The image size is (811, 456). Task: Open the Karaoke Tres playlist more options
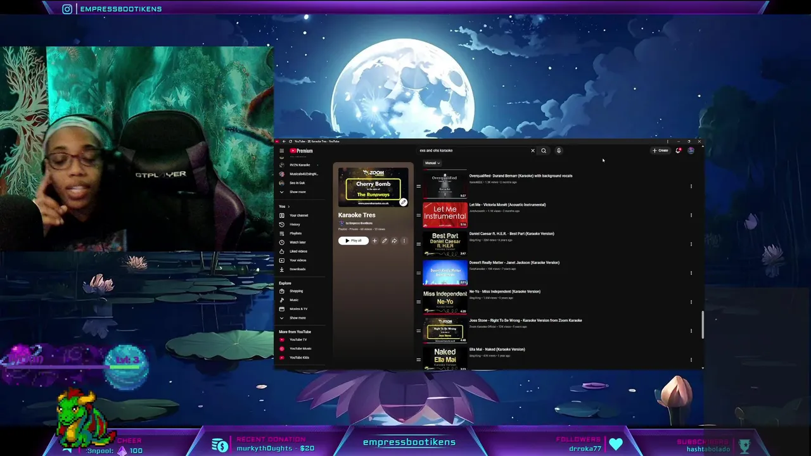pyautogui.click(x=404, y=241)
